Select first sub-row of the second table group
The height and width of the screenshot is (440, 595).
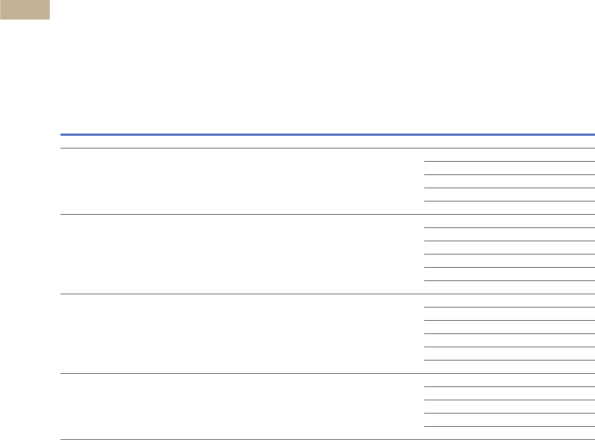[x=509, y=221]
